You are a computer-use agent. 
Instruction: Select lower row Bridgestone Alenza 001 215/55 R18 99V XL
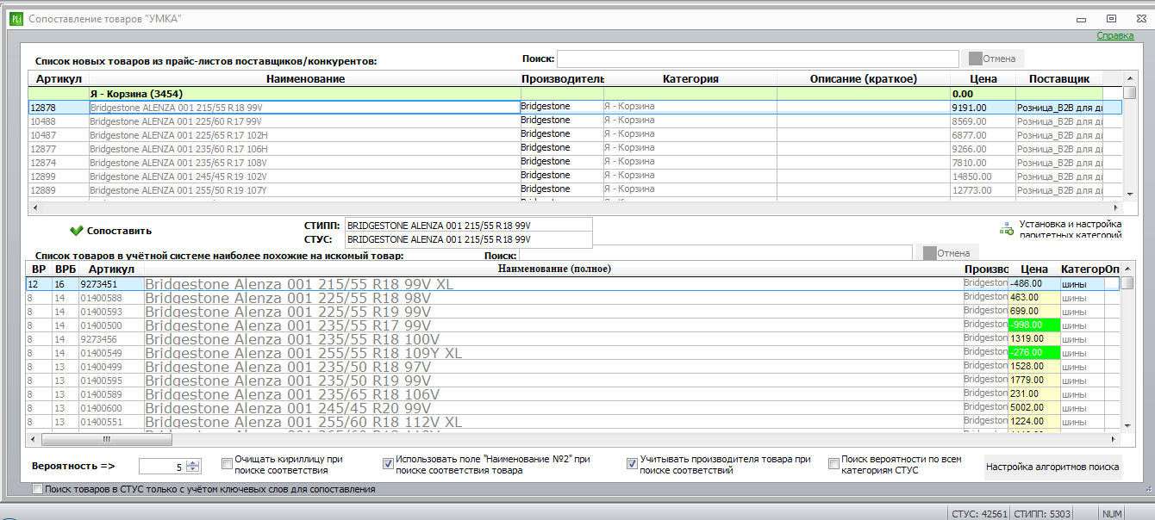[x=573, y=283]
